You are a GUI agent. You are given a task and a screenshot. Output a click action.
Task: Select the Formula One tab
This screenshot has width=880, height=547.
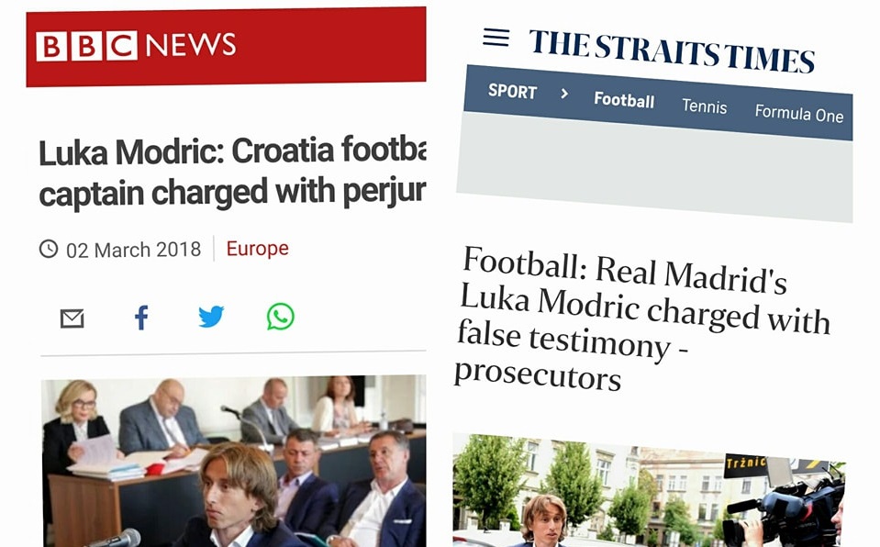[x=798, y=113]
